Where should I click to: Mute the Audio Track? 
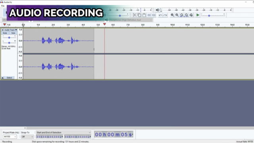pos(5,33)
